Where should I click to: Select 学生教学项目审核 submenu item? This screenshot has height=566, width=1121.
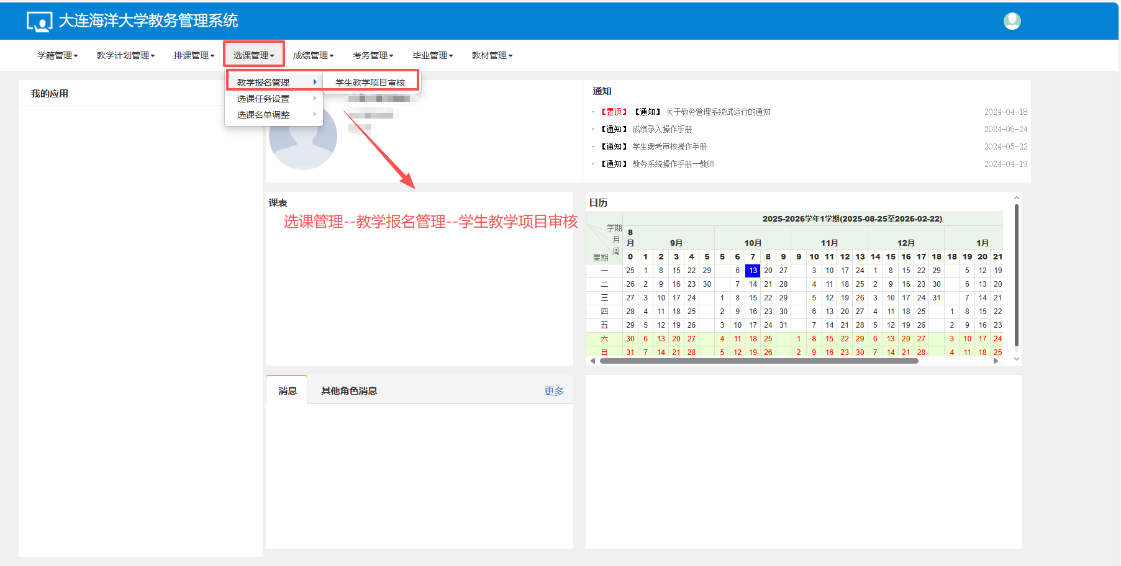pos(370,83)
